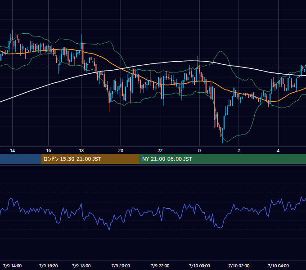The height and width of the screenshot is (270, 306).
Task: Click the 18 hour axis label
Action: coord(81,151)
